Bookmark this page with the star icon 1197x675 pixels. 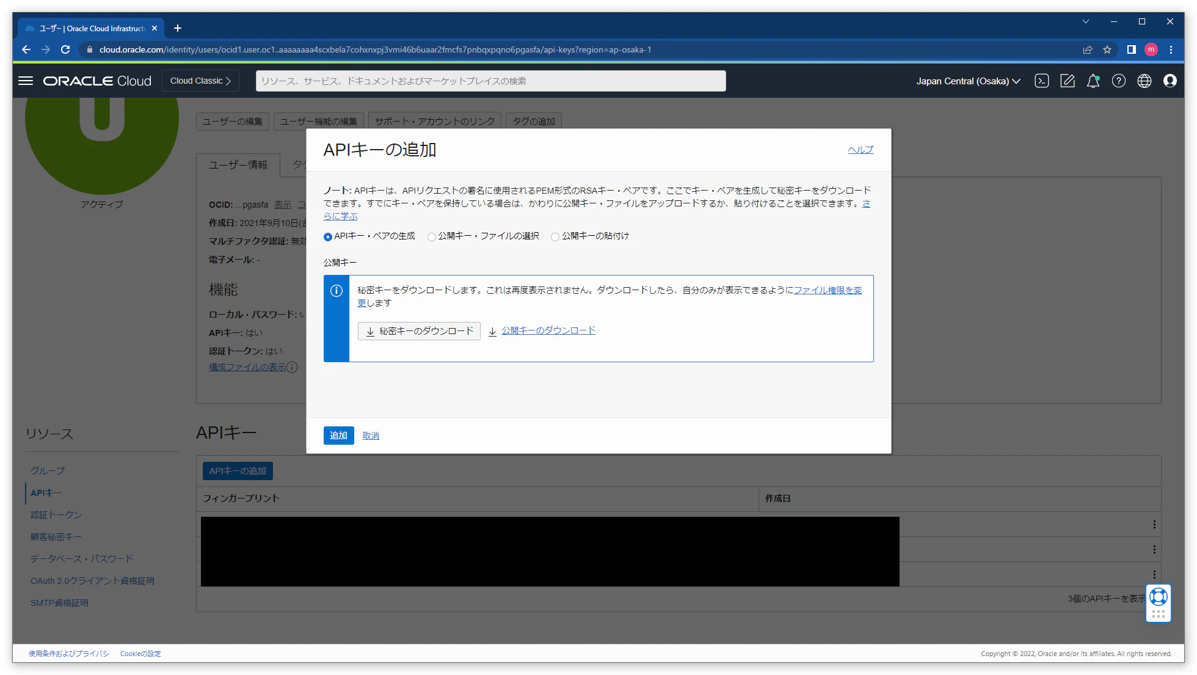(x=1107, y=49)
